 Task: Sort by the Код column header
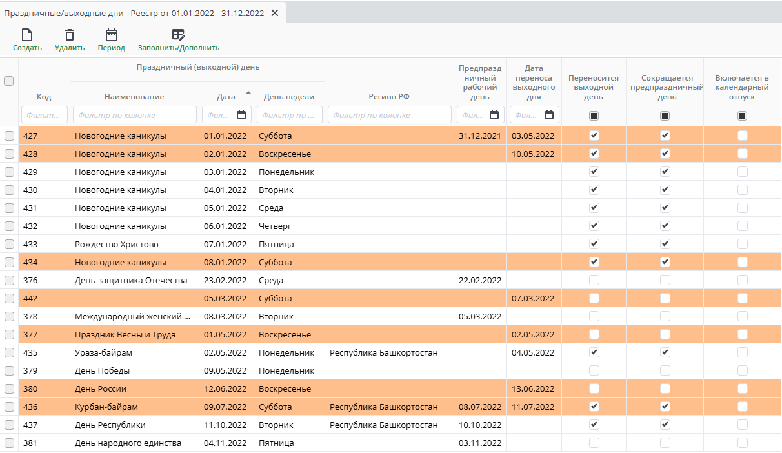[44, 97]
